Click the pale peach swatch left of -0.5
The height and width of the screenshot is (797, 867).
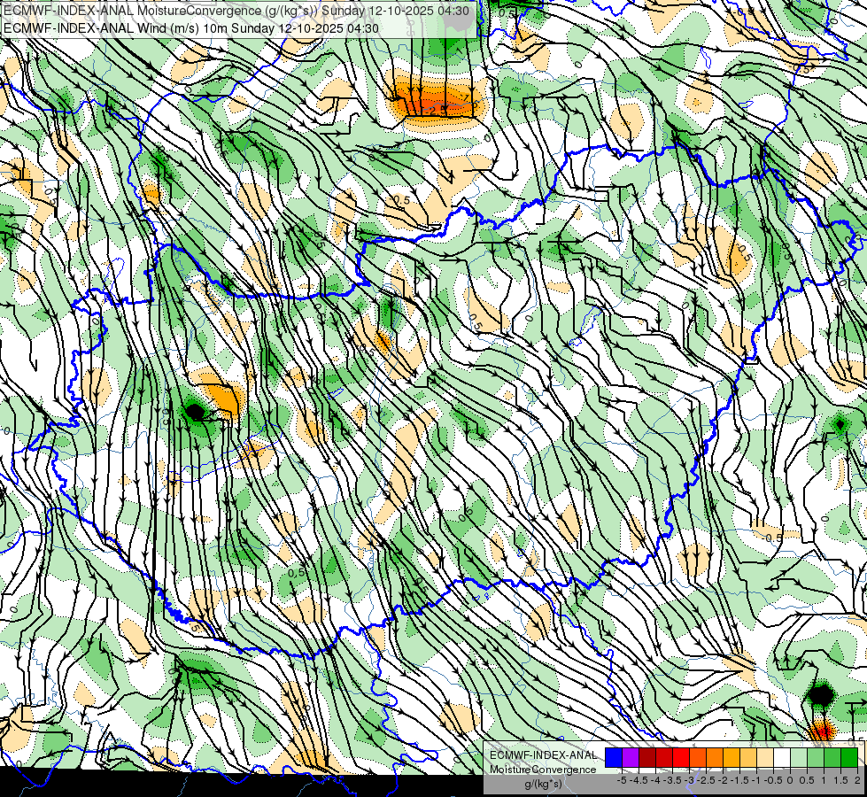click(765, 758)
